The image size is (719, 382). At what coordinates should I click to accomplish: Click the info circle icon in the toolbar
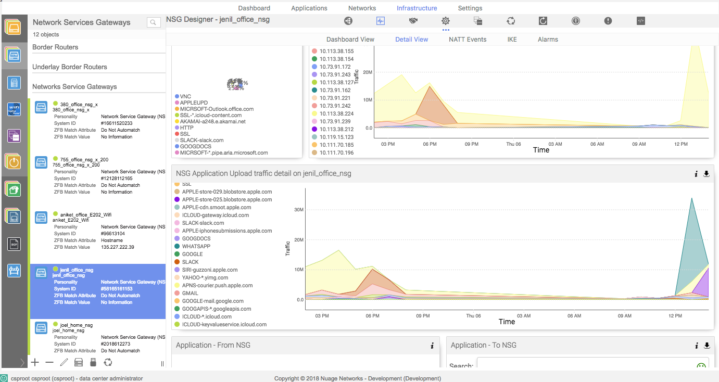pos(575,21)
